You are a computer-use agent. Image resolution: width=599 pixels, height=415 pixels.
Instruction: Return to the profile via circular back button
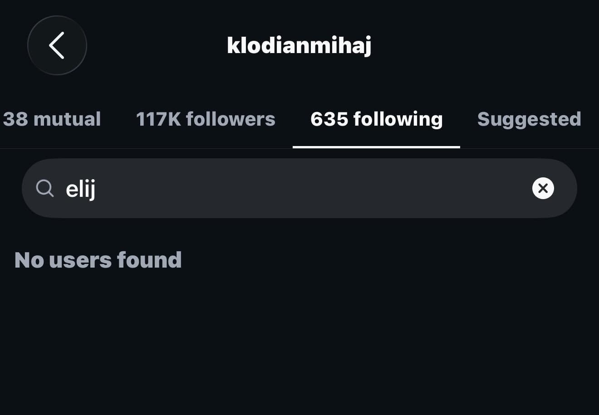click(x=57, y=45)
